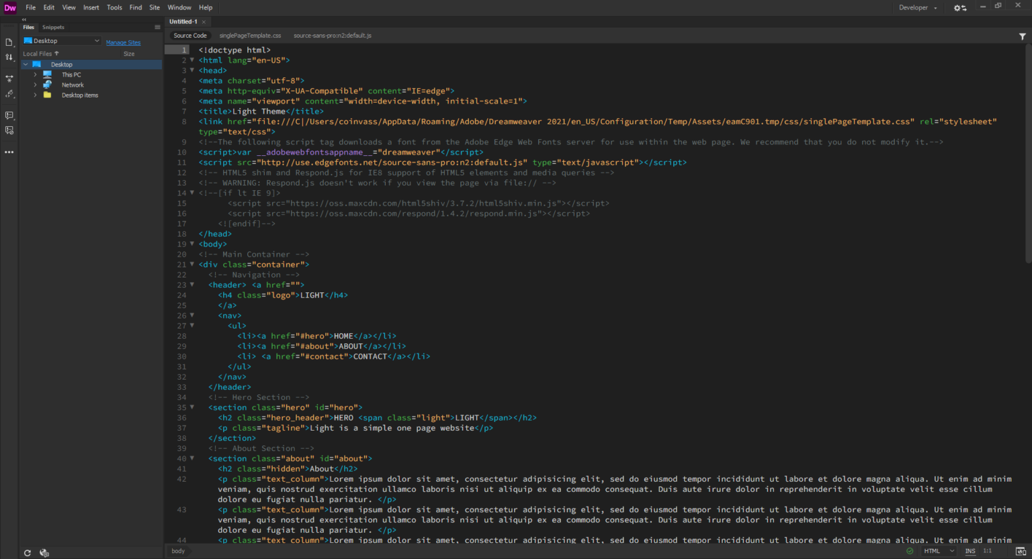Click the sync settings gear icon
The height and width of the screenshot is (559, 1032).
tap(960, 8)
